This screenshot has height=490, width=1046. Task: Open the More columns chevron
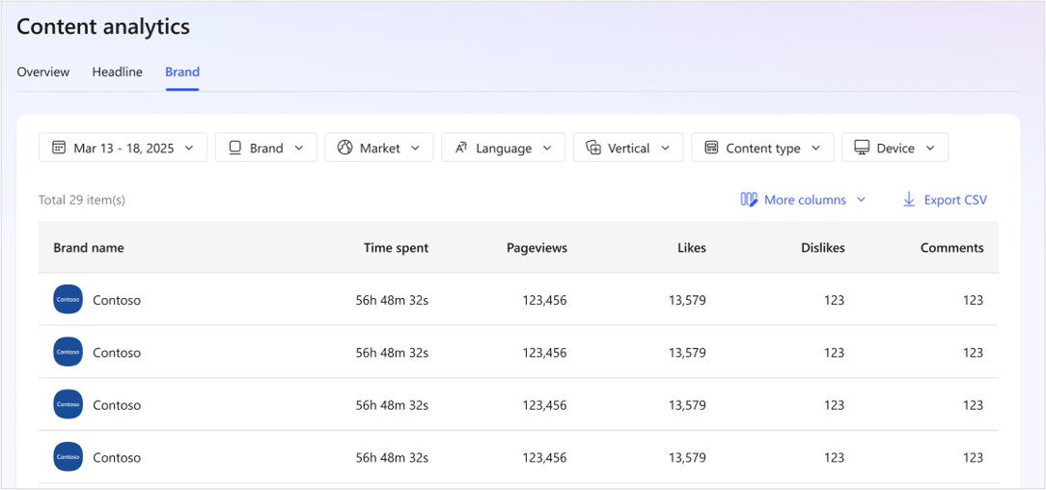tap(861, 200)
